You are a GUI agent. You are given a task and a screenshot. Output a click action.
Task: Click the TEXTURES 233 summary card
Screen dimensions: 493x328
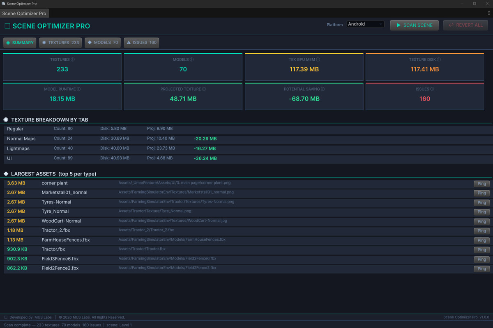click(x=62, y=67)
